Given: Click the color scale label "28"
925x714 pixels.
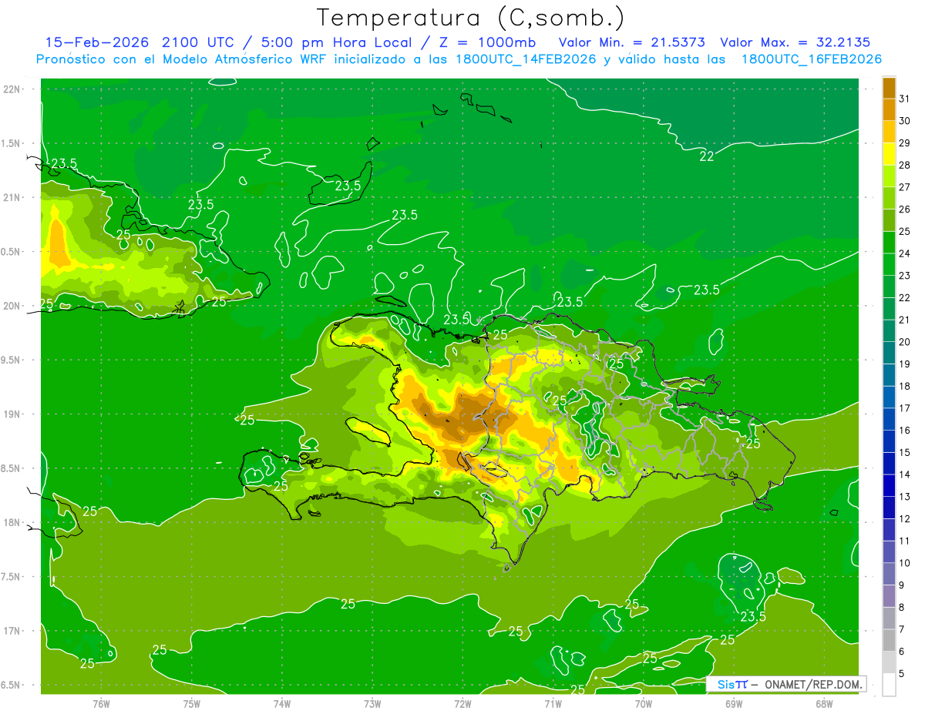Looking at the screenshot, I should pos(905,166).
